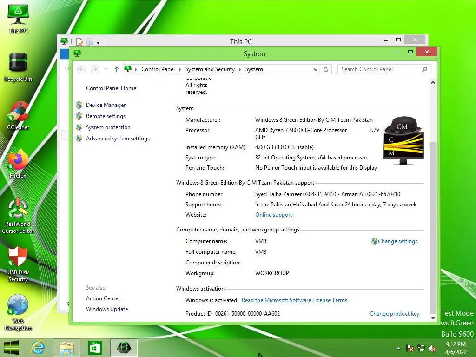Click the WORKGROUP value
Viewport: 476px width, 357px height.
(x=272, y=273)
